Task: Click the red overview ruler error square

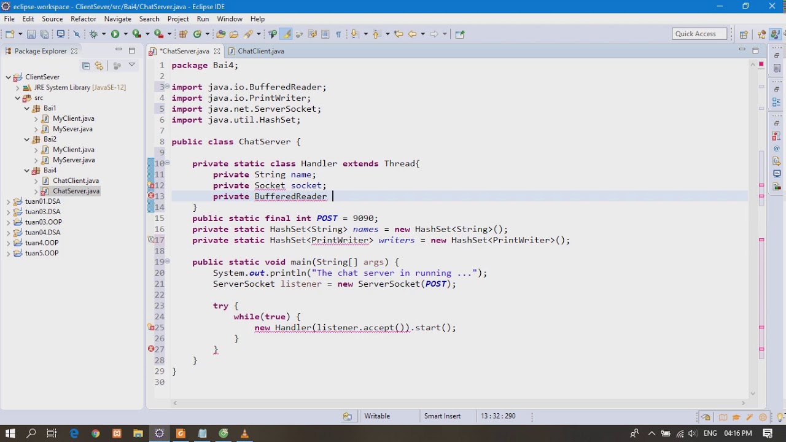Action: [x=761, y=64]
